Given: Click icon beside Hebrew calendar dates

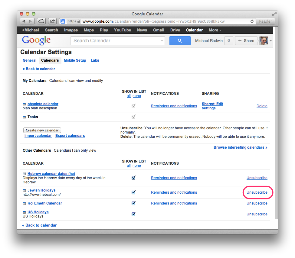Looking at the screenshot, I should [24, 174].
